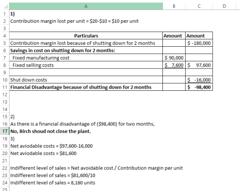This screenshot has width=240, height=191.
Task: Click the $ -98,400 value
Action: pyautogui.click(x=199, y=87)
